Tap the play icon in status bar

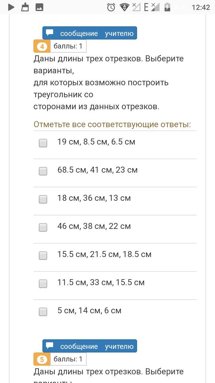pyautogui.click(x=11, y=7)
